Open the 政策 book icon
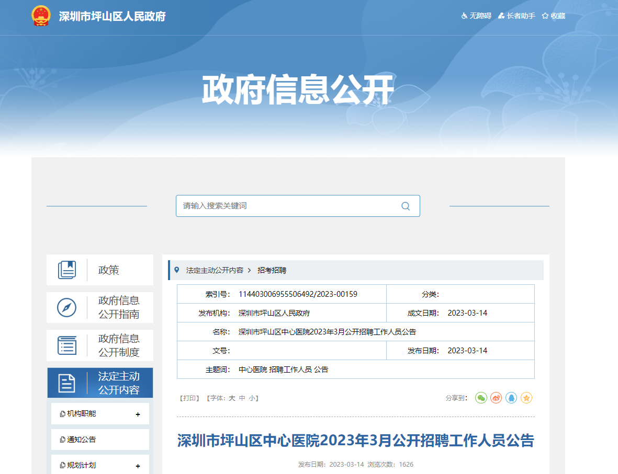This screenshot has width=618, height=474. [67, 270]
